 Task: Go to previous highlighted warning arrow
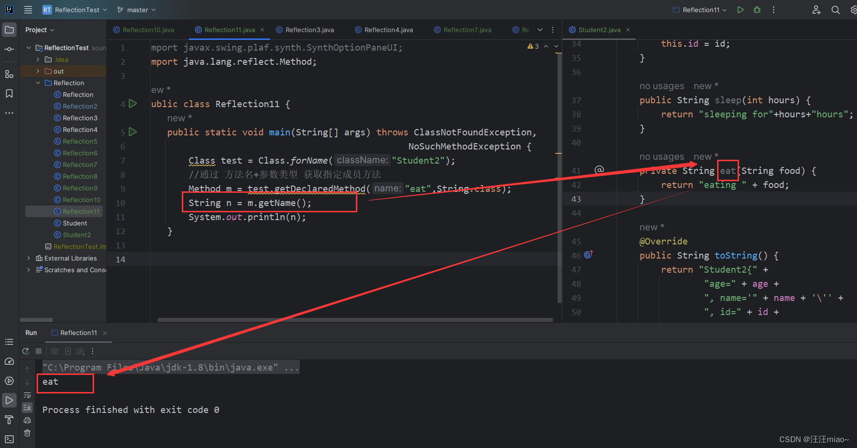546,46
